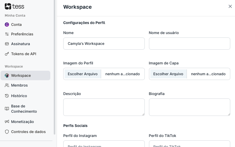
Task: Focus the Nome de usuário field
Action: [189, 44]
